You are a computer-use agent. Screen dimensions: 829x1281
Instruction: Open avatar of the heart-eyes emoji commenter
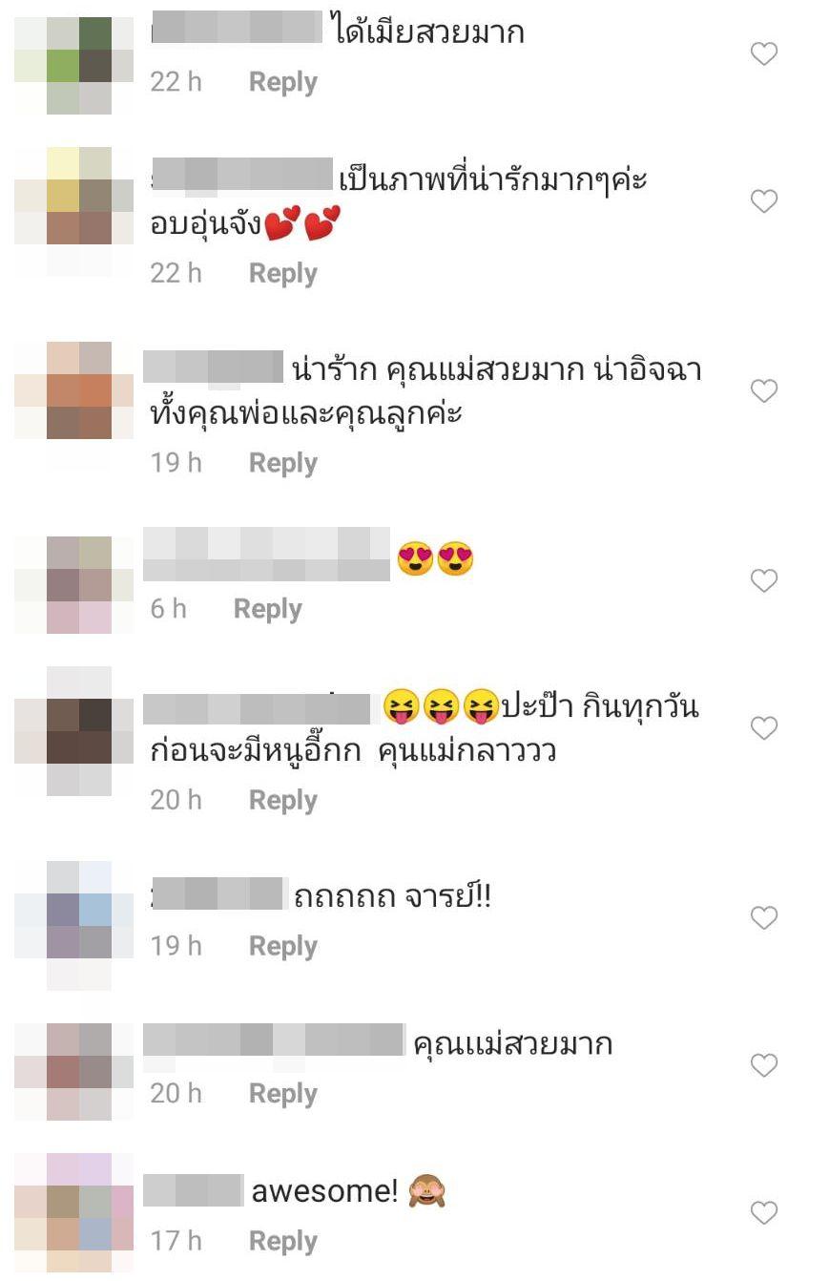[74, 585]
